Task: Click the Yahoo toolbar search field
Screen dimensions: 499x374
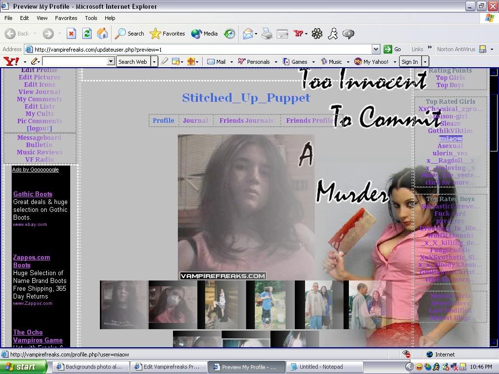Action: tap(75, 61)
